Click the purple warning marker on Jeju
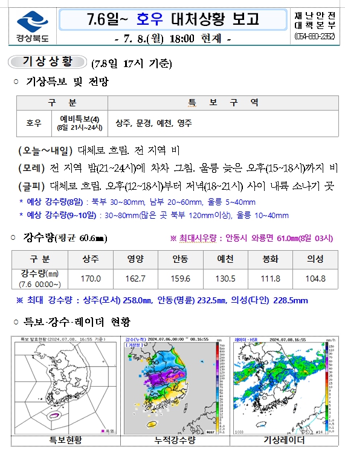 pos(54,415)
